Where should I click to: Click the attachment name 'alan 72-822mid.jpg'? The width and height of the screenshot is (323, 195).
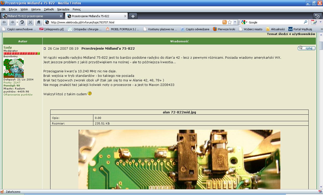[x=179, y=112]
